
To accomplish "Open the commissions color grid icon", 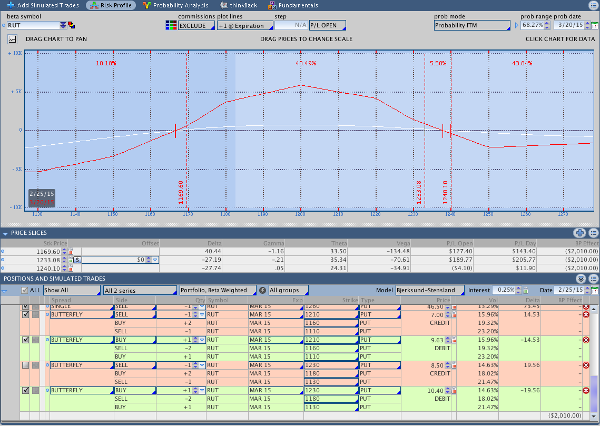I will pyautogui.click(x=171, y=25).
